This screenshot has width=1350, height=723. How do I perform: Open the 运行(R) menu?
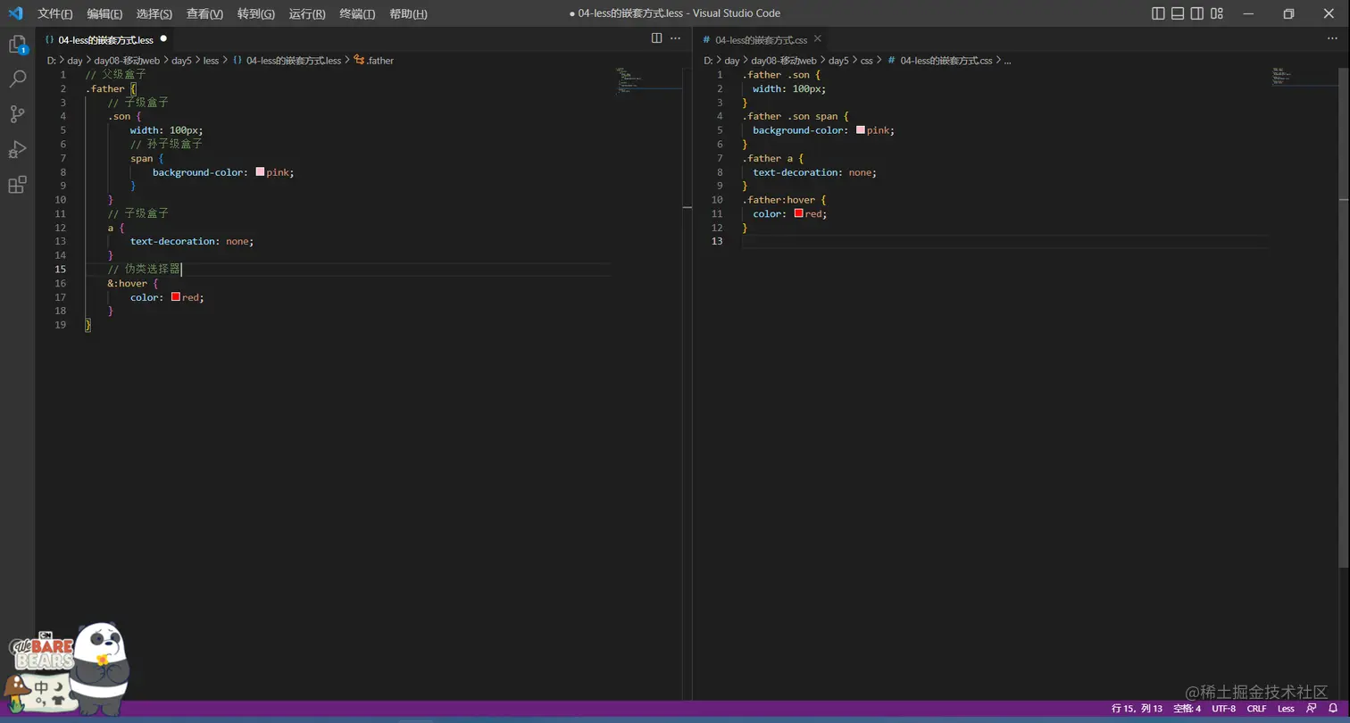[307, 13]
